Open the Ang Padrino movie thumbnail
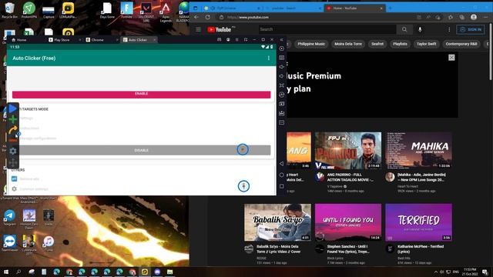The height and width of the screenshot is (277, 493). coord(348,151)
